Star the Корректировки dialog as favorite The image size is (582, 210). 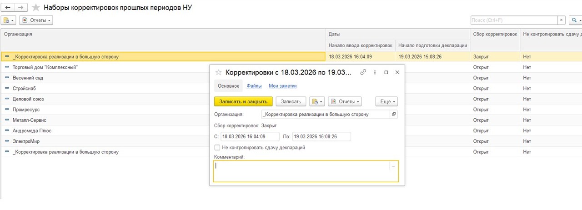[x=218, y=72]
